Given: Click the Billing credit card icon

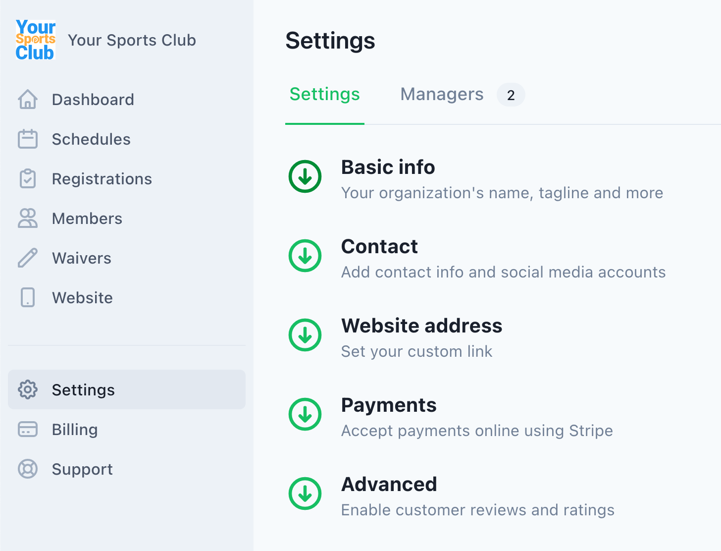Looking at the screenshot, I should coord(28,429).
